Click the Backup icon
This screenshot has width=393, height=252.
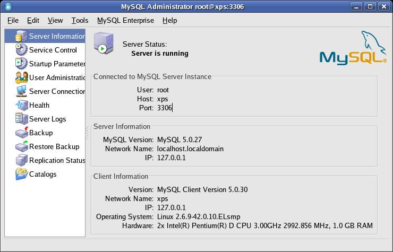pos(21,133)
